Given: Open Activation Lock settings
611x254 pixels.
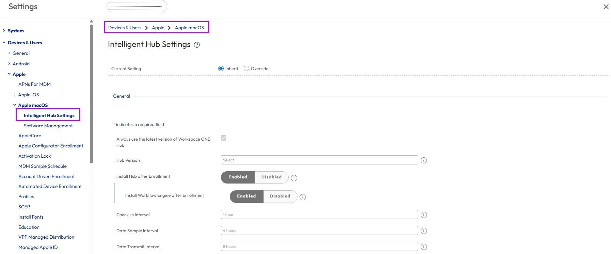Looking at the screenshot, I should tap(34, 156).
